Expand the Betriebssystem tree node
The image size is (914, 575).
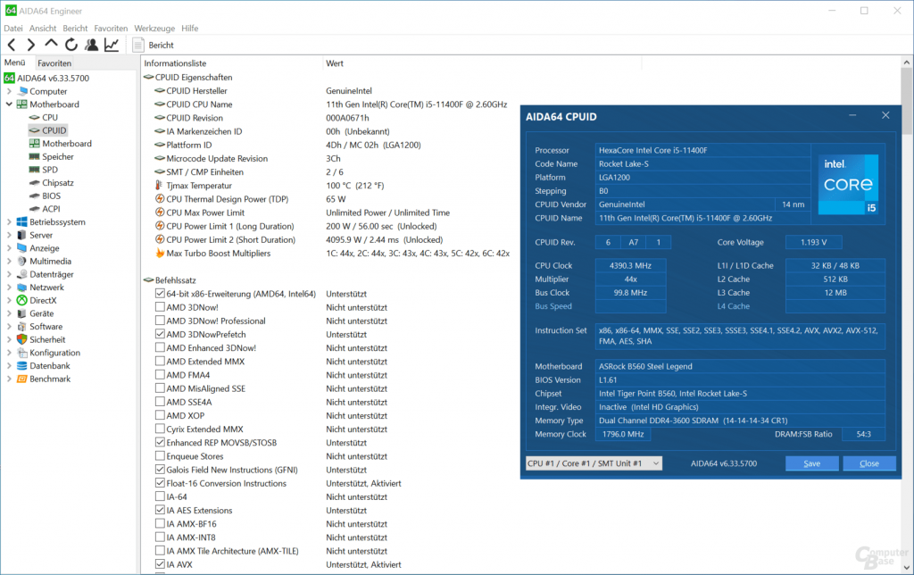tap(9, 221)
